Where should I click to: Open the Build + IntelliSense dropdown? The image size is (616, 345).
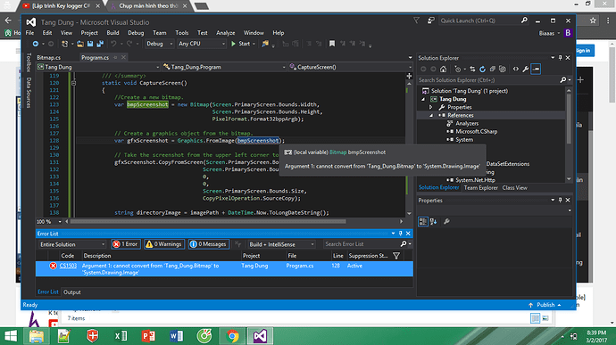pos(281,244)
